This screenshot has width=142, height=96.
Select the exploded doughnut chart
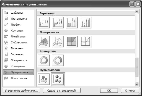(58, 60)
